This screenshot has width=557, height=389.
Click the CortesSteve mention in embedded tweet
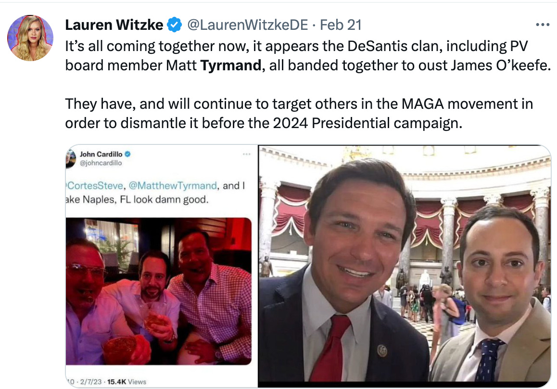pos(95,186)
